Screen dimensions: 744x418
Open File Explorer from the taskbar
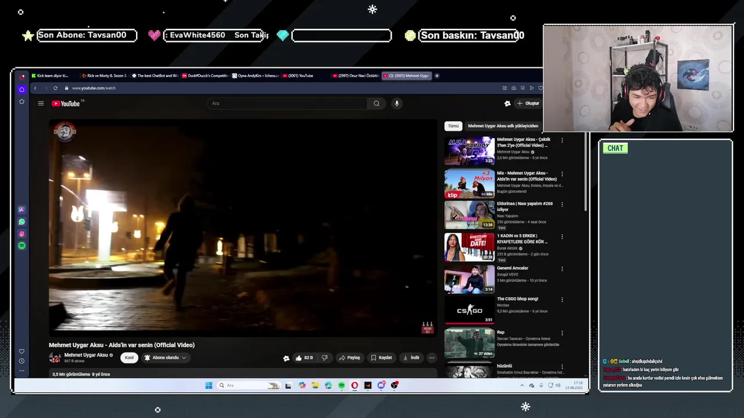tap(315, 385)
